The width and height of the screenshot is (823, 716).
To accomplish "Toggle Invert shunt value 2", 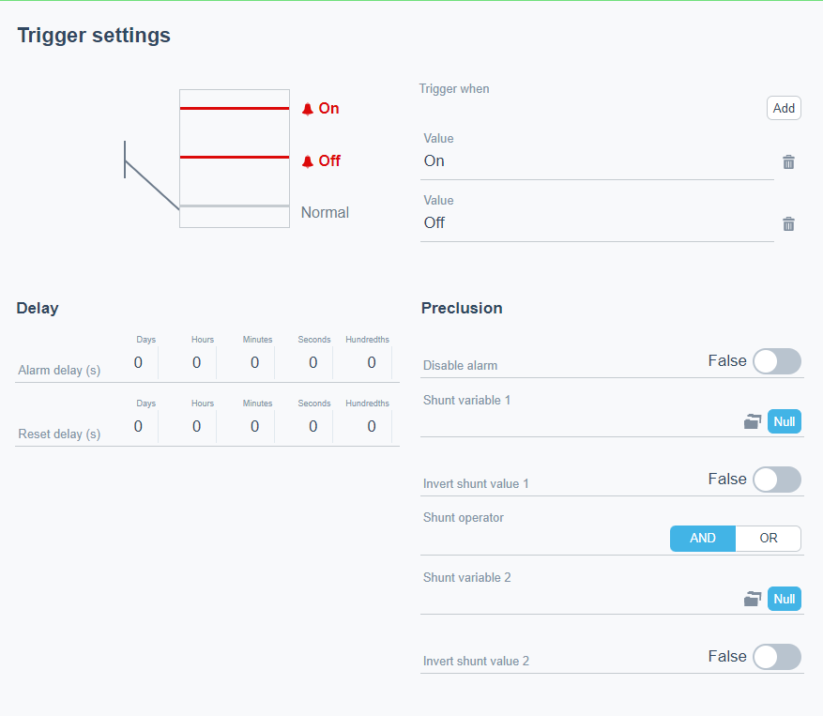I will tap(776, 657).
